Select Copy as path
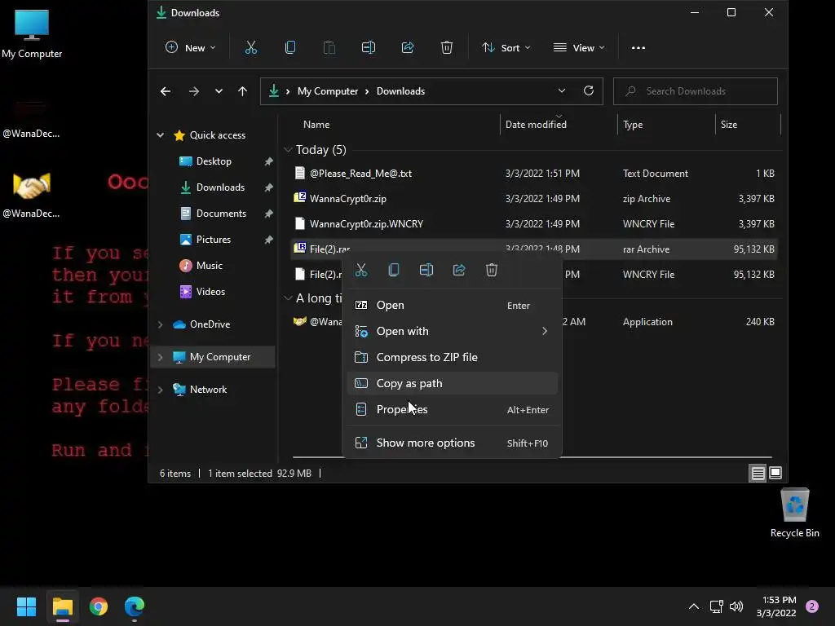Viewport: 835px width, 626px height. 452,383
